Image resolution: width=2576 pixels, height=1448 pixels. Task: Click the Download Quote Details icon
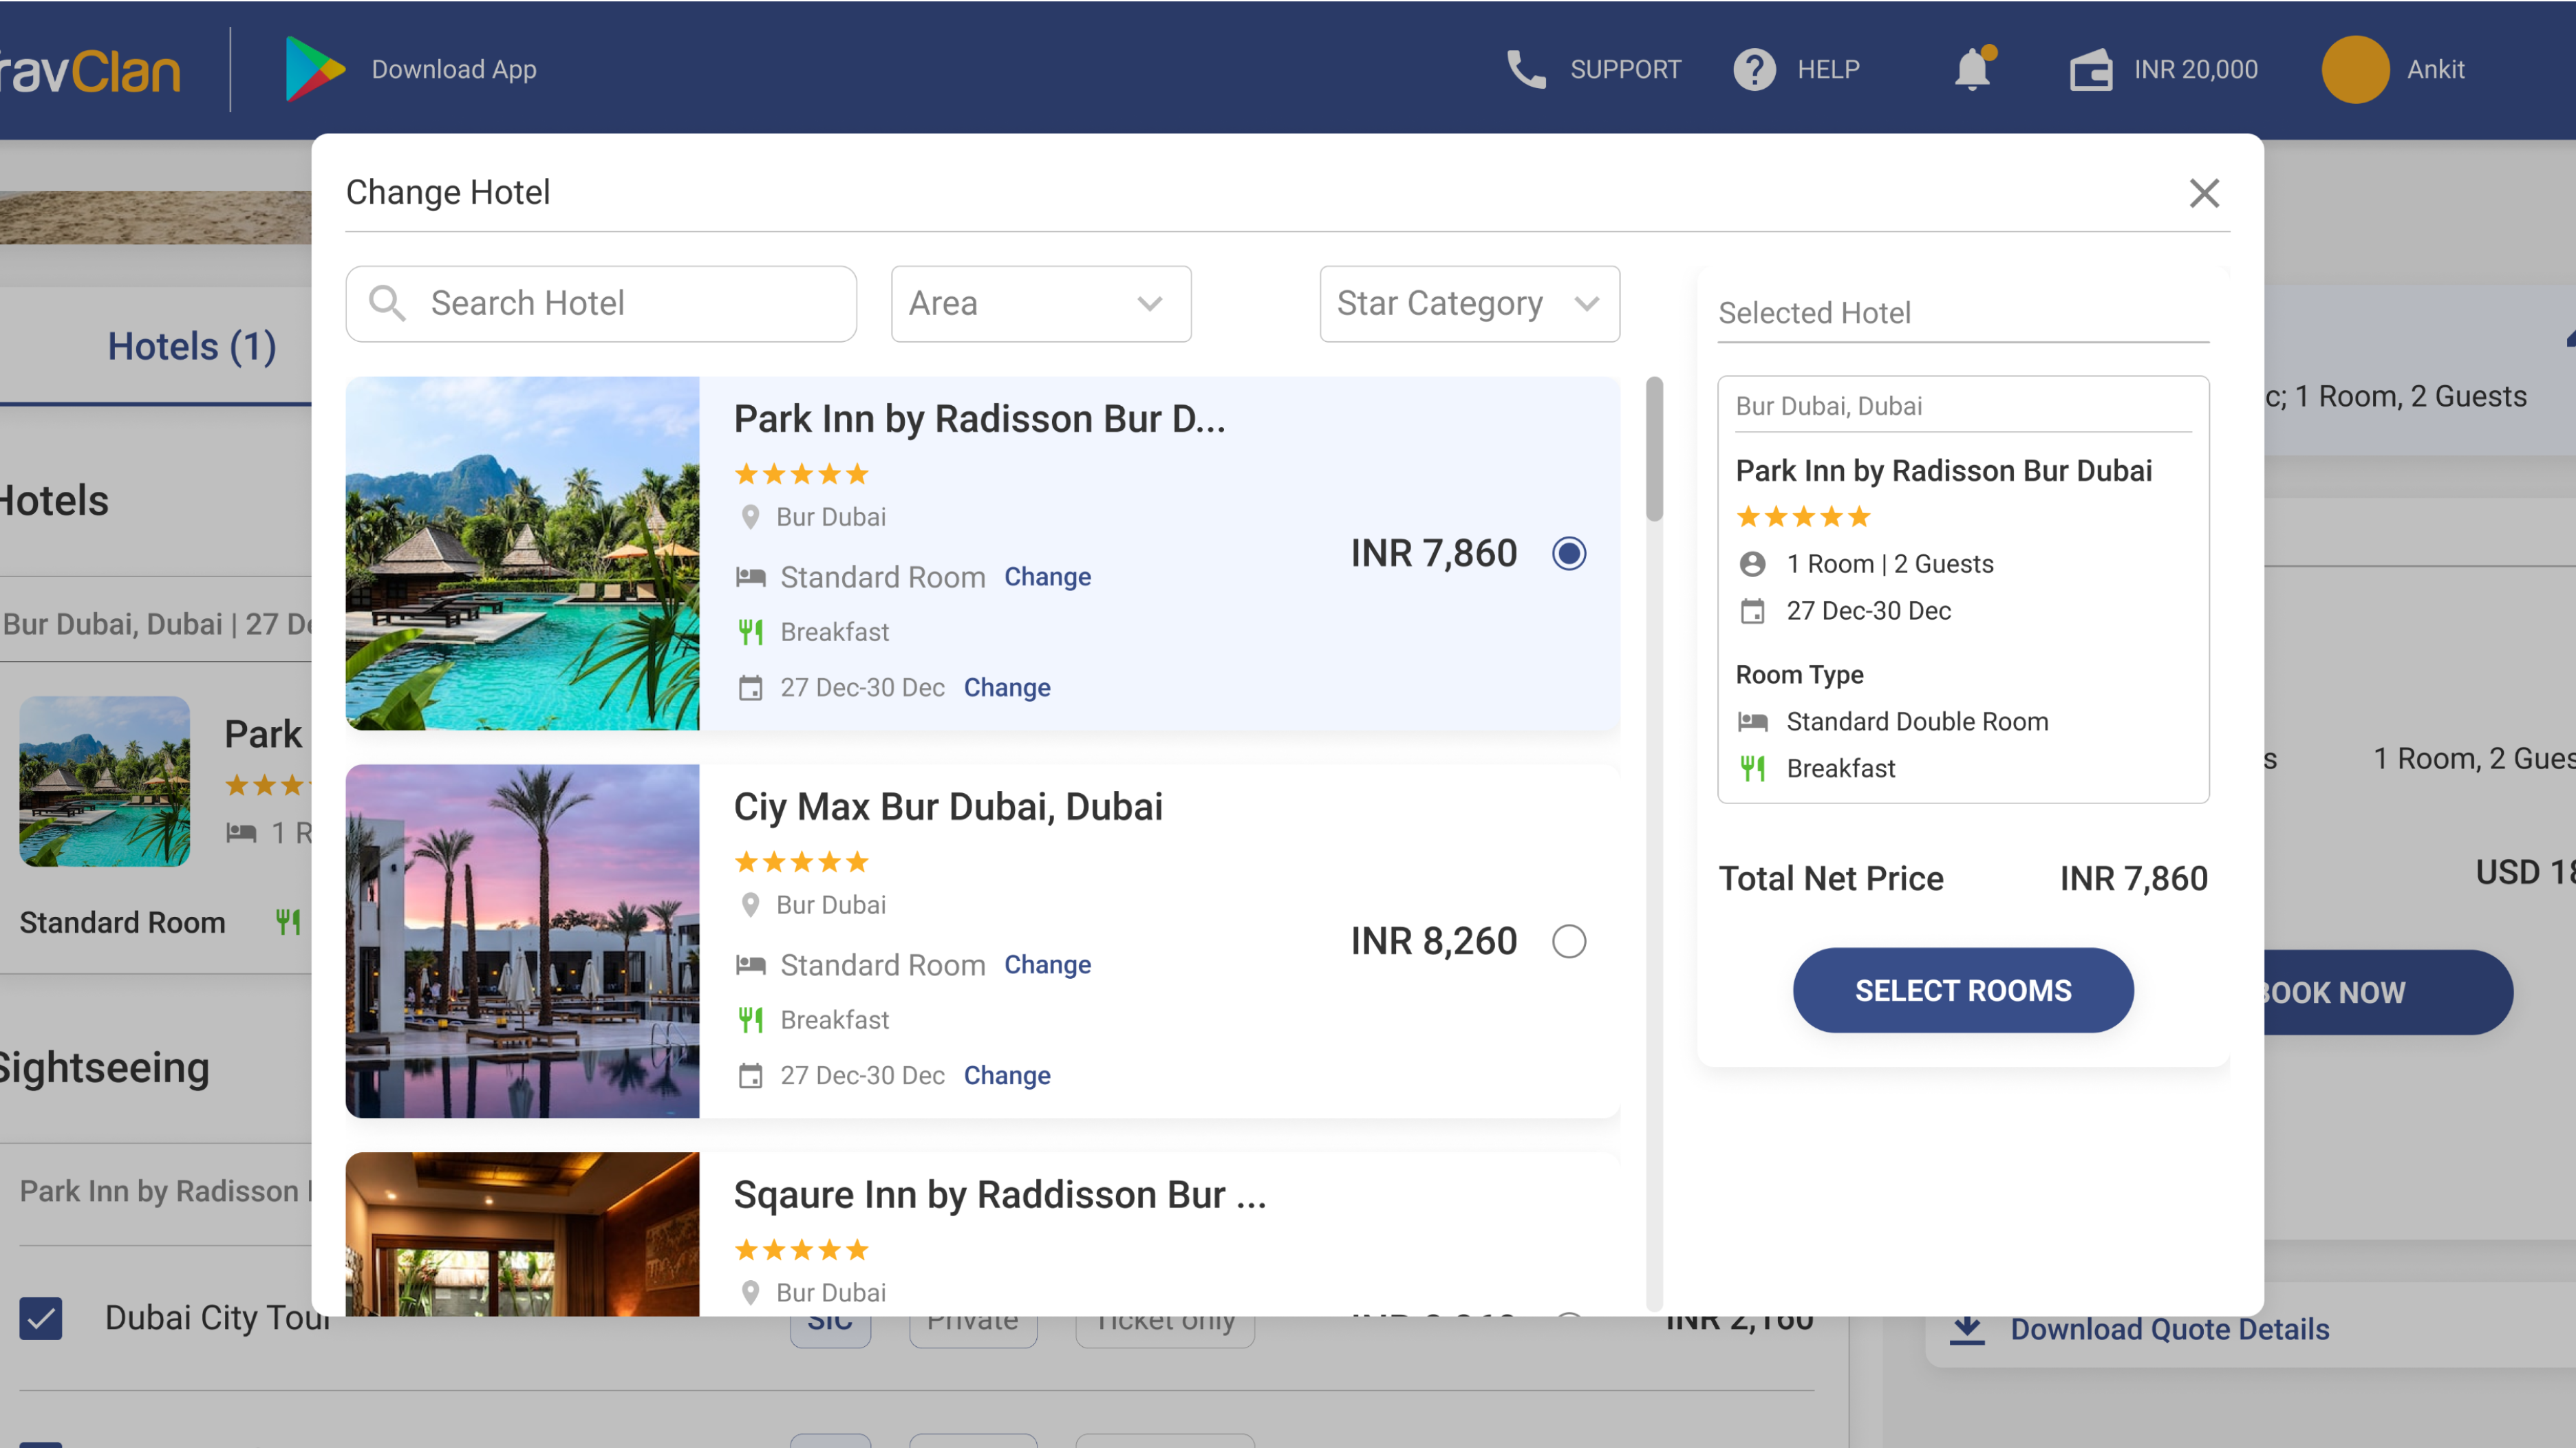(1967, 1329)
